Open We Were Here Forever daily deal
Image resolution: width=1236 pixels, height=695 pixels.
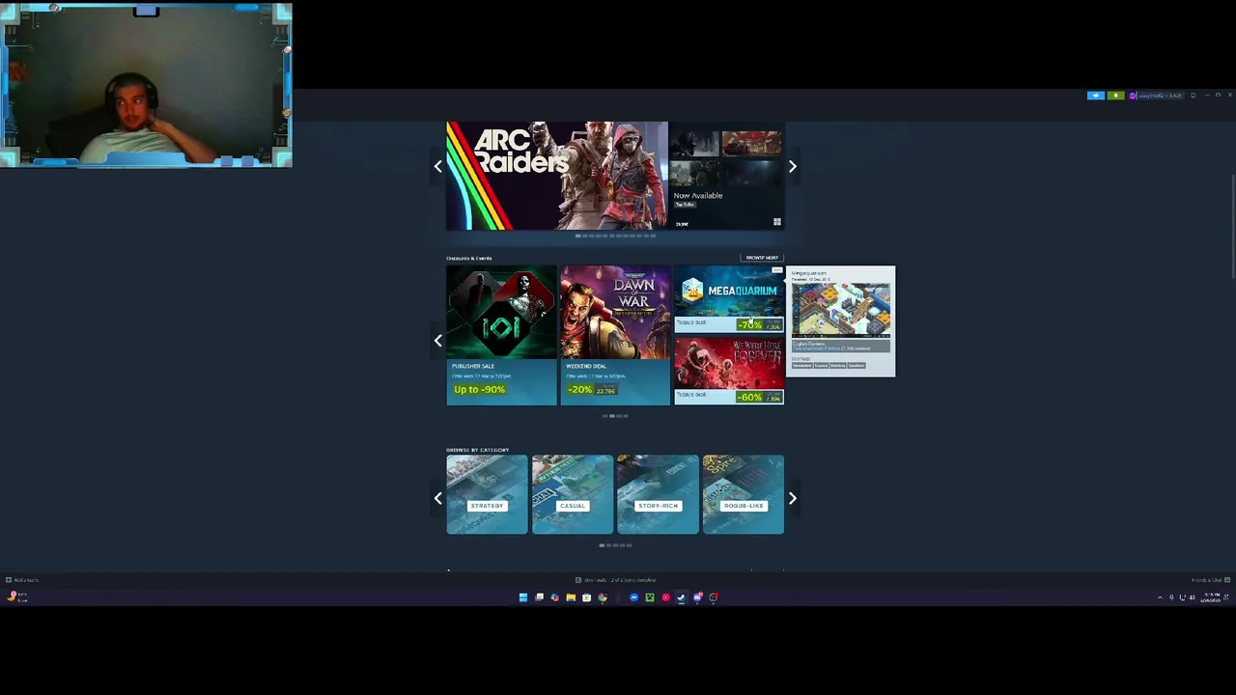click(729, 371)
